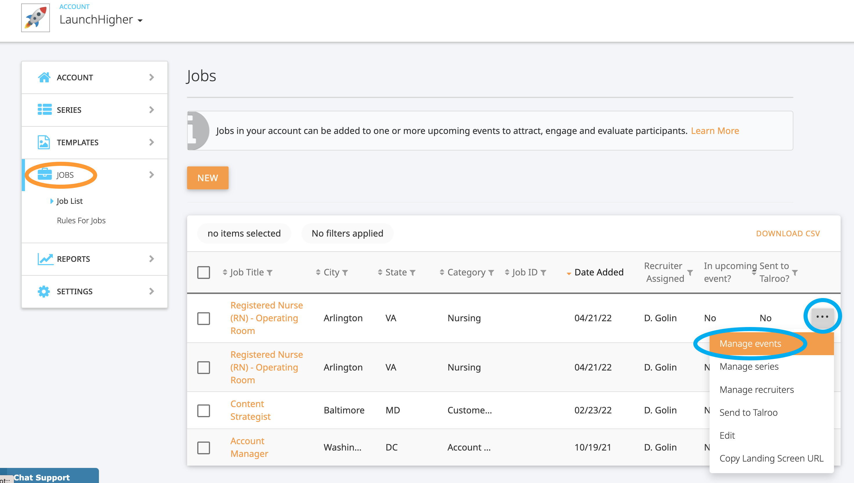Sort by Category using sort arrows
This screenshot has width=854, height=483.
442,272
